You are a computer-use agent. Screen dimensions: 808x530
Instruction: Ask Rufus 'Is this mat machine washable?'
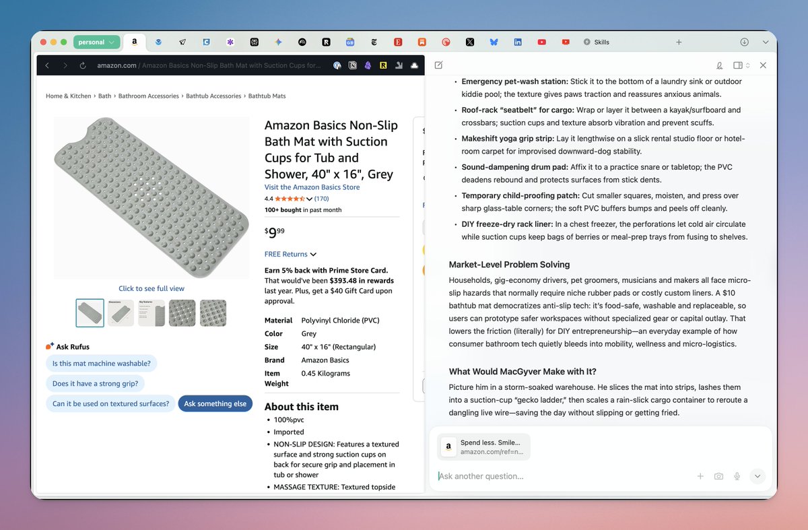point(102,364)
